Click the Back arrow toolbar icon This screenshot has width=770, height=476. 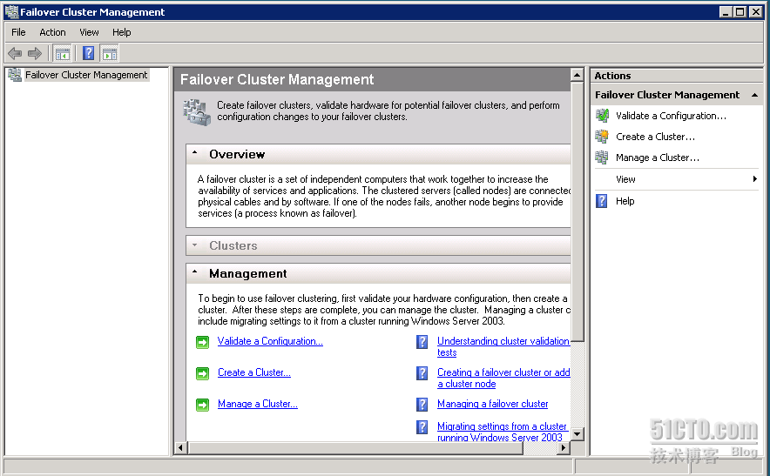tap(15, 53)
